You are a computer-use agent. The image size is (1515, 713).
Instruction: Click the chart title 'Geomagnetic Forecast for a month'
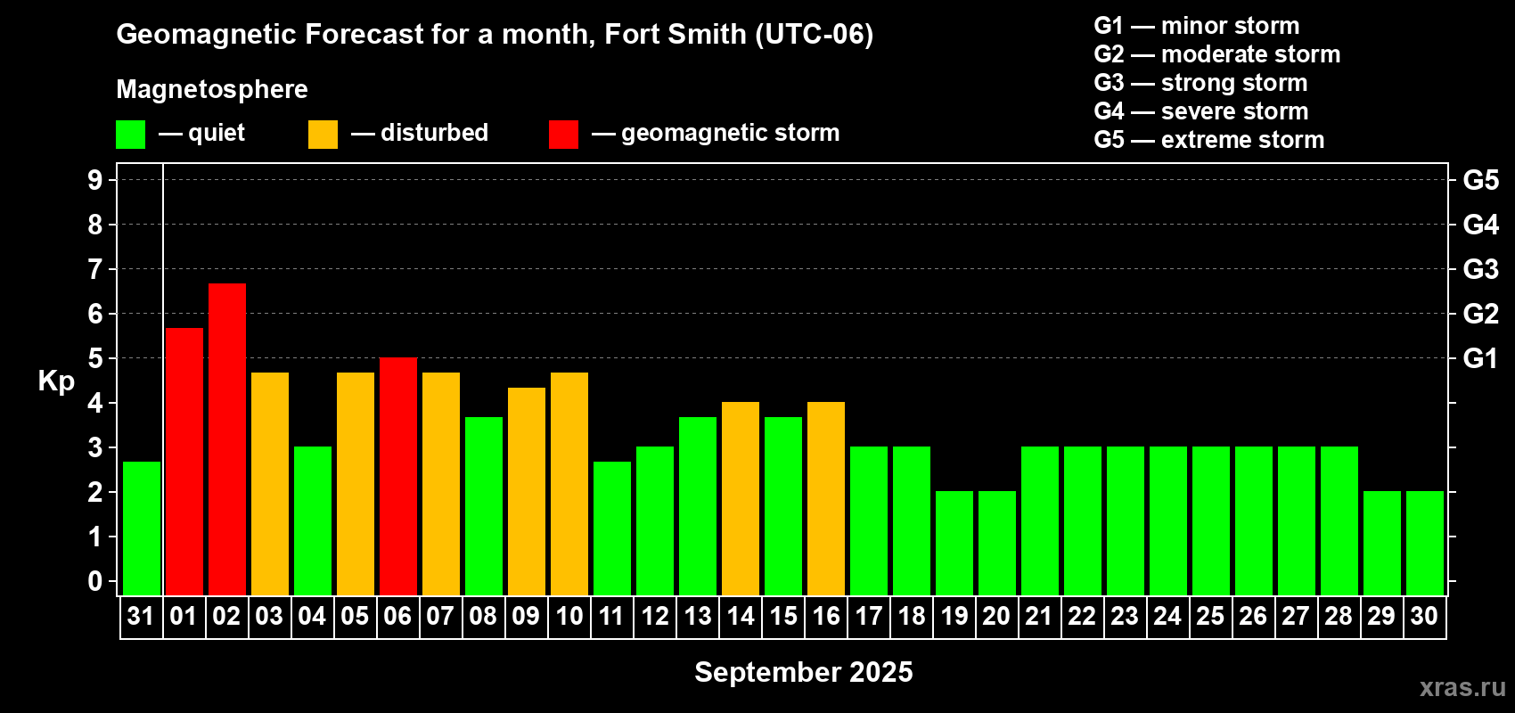353,35
